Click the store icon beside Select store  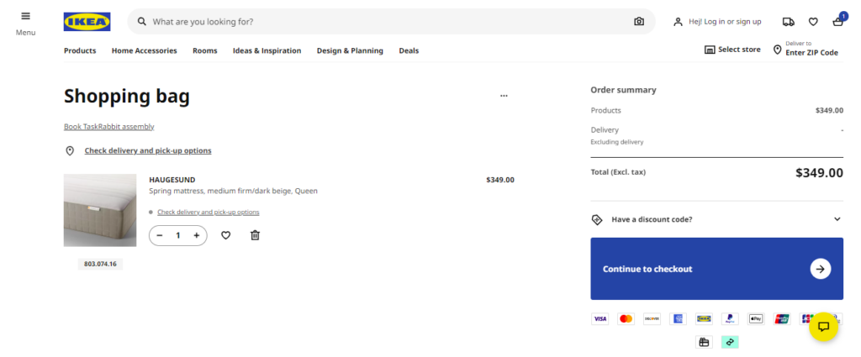click(x=710, y=50)
